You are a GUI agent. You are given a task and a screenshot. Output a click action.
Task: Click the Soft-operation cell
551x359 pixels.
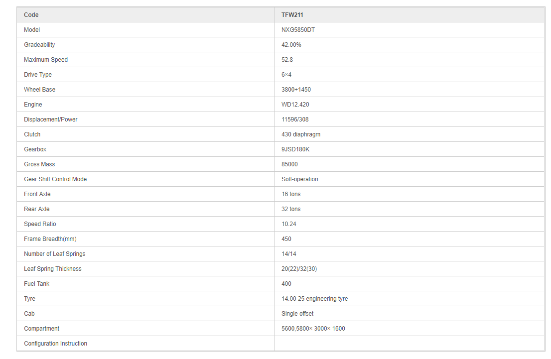pyautogui.click(x=299, y=179)
